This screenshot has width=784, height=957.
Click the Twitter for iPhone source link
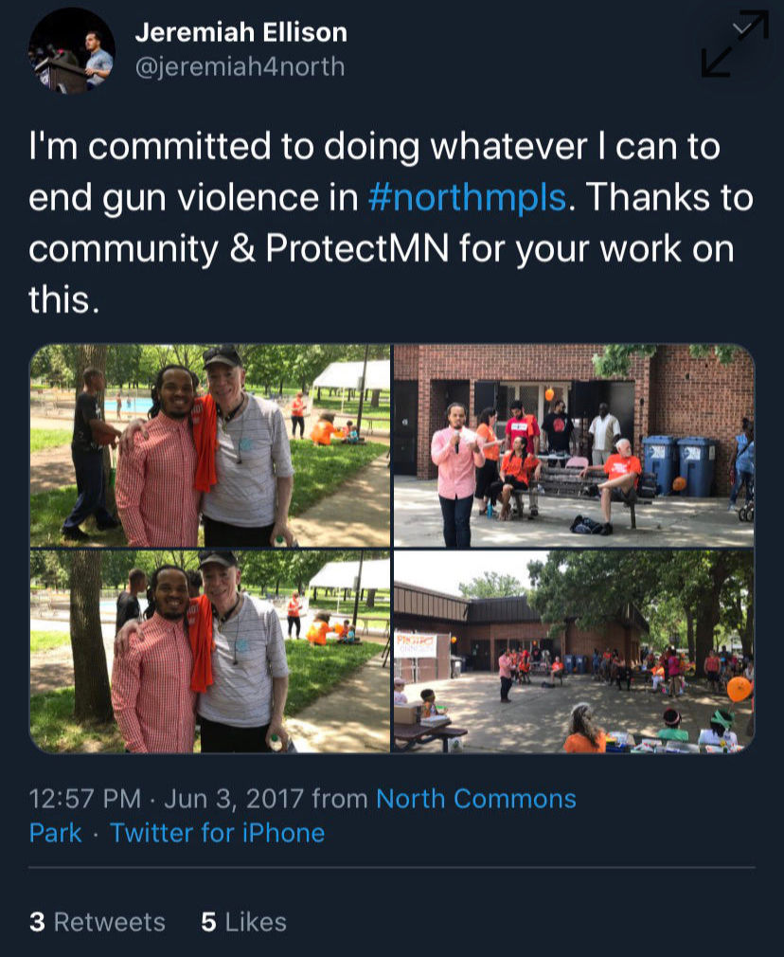coord(217,833)
